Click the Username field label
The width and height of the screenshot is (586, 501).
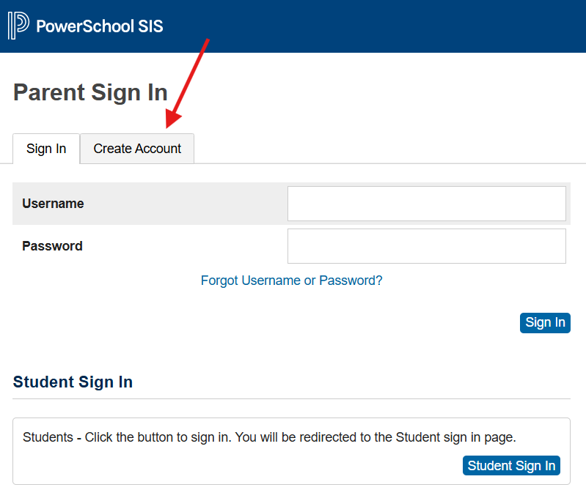coord(53,204)
